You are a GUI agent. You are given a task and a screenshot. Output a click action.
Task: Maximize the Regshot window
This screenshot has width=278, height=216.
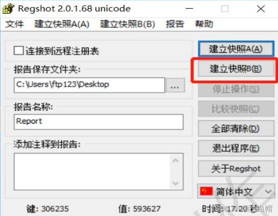coord(225,8)
